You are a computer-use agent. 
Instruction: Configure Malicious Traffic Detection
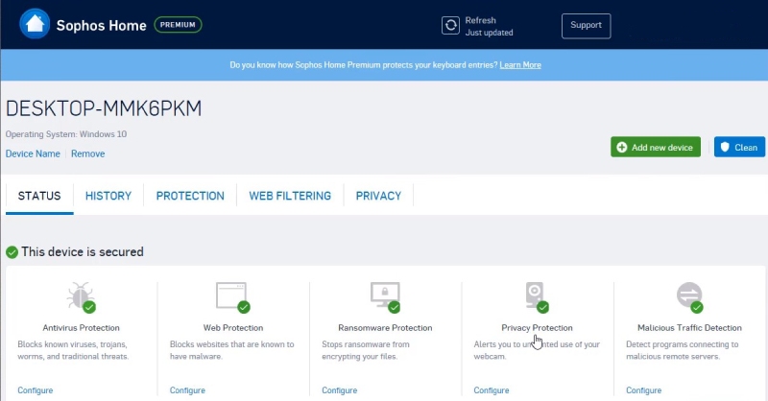click(643, 390)
